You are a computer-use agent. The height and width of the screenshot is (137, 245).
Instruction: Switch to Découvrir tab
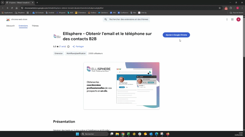pos(10,26)
